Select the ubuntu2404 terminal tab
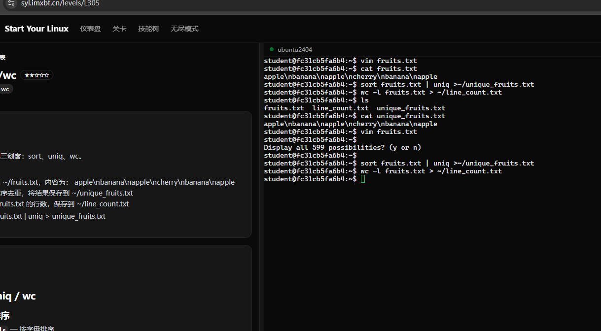 (x=295, y=49)
